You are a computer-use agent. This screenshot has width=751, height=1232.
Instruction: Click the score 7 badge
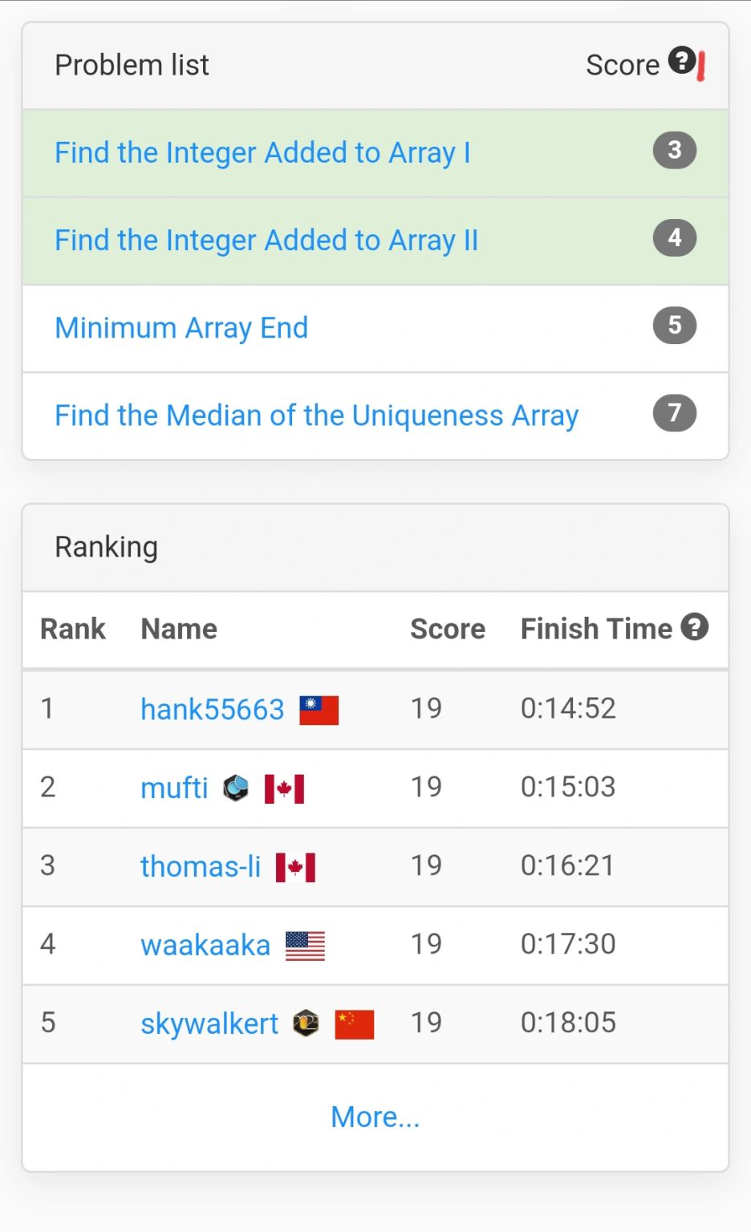coord(674,413)
